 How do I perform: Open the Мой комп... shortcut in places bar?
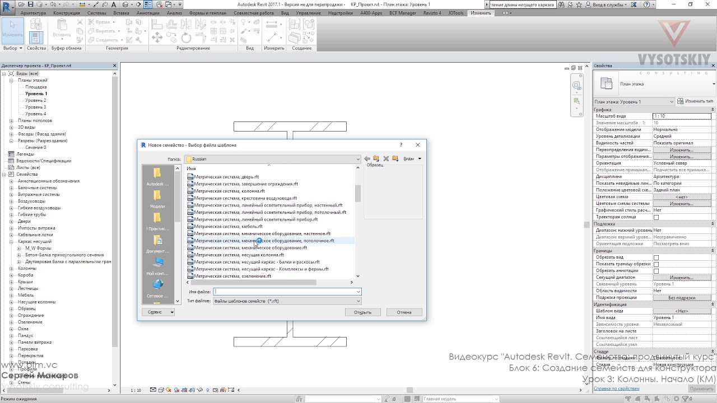tap(157, 266)
